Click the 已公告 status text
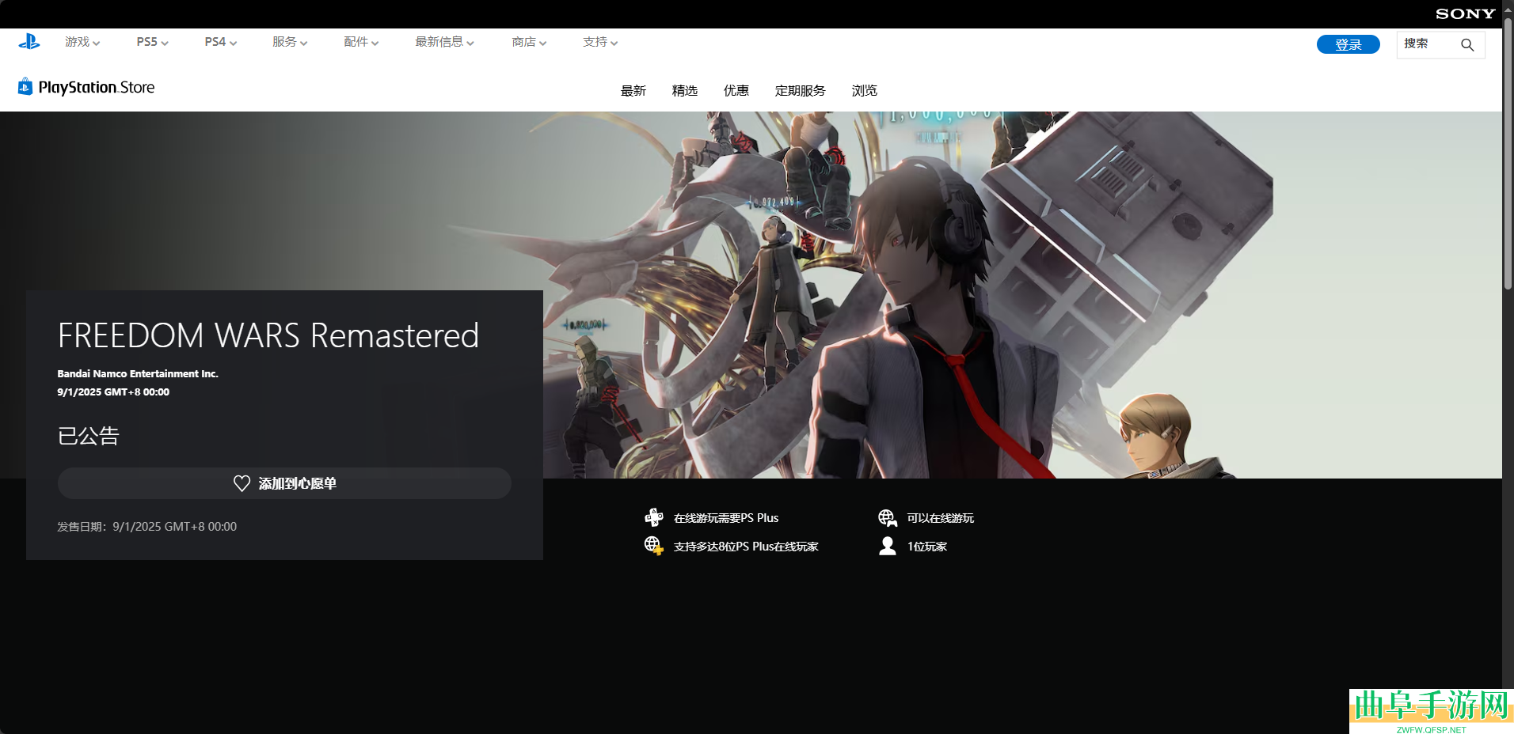This screenshot has width=1514, height=734. (88, 436)
